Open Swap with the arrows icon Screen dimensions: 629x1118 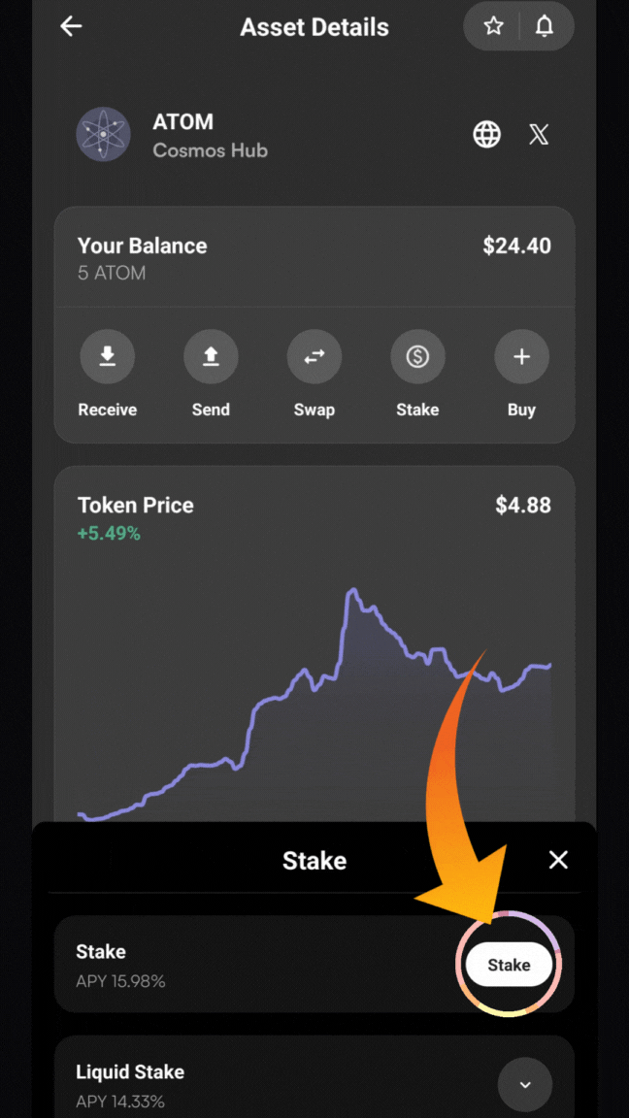click(314, 357)
